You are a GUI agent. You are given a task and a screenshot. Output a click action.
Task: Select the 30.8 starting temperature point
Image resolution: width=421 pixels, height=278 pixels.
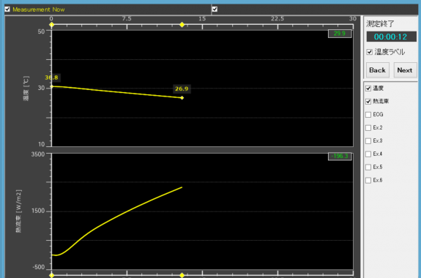tap(52, 86)
